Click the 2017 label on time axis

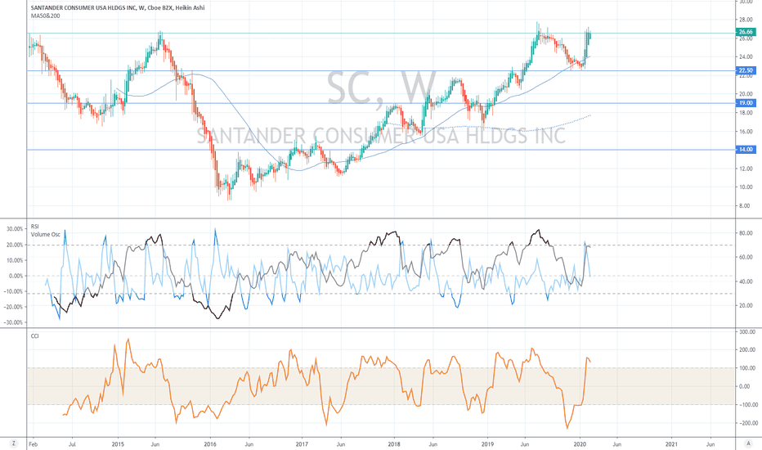tap(302, 444)
